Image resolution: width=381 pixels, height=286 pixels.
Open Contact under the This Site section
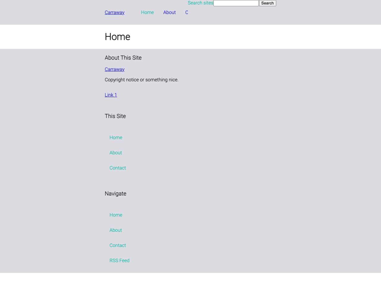pyautogui.click(x=118, y=168)
